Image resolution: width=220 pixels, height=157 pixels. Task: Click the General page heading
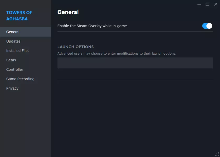pyautogui.click(x=68, y=12)
